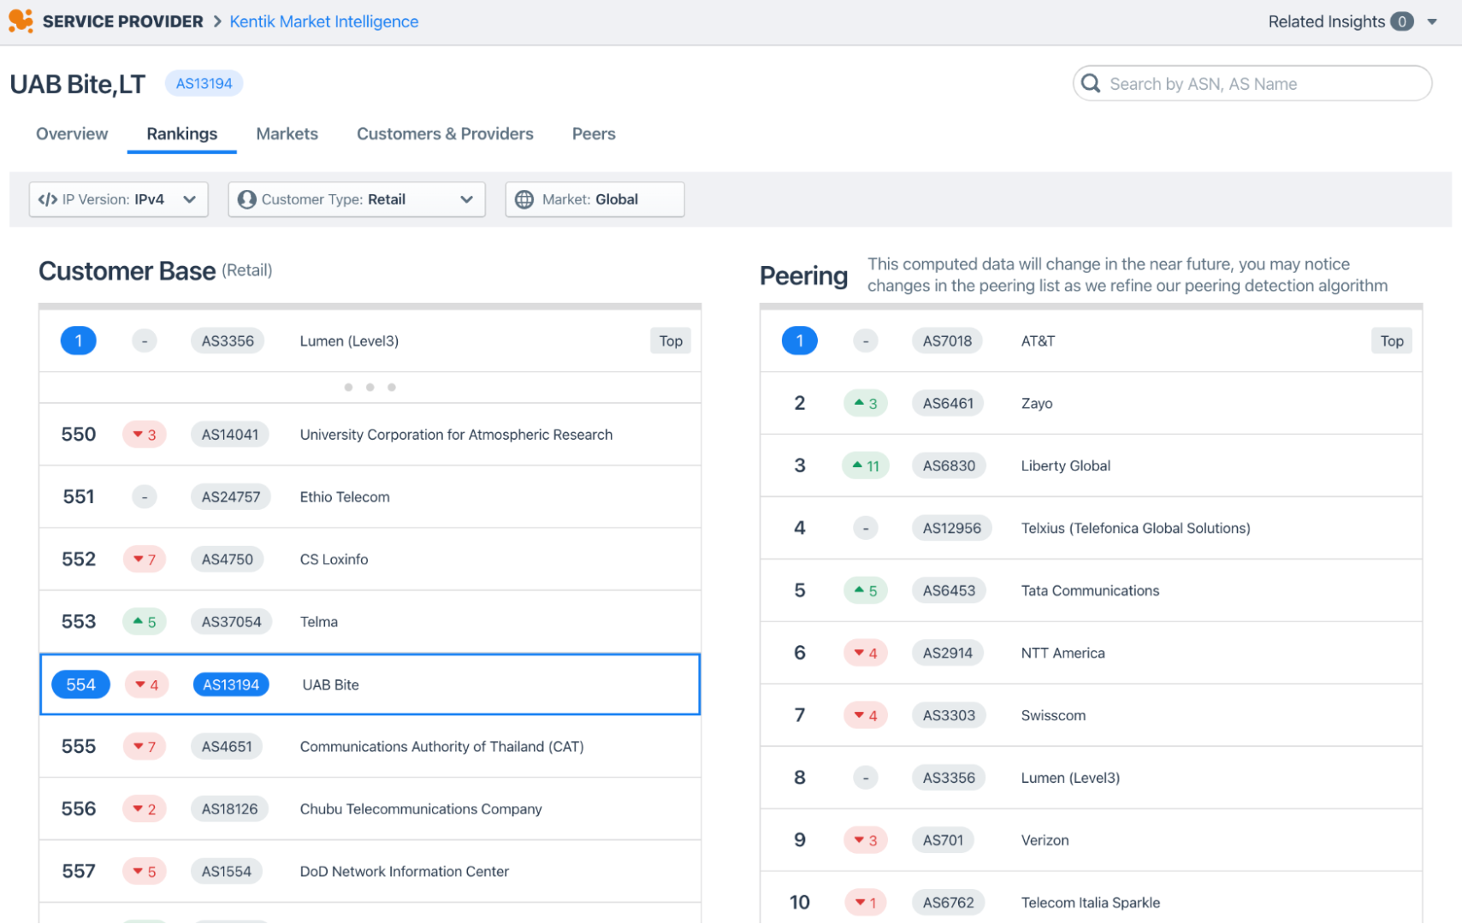
Task: Click the Related Insights count badge
Action: click(1401, 21)
